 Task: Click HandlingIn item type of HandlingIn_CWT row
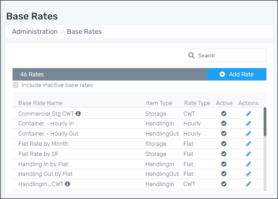(160, 184)
